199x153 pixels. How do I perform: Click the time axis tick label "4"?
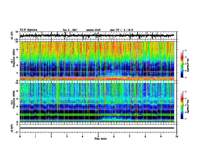pyautogui.click(x=83, y=136)
